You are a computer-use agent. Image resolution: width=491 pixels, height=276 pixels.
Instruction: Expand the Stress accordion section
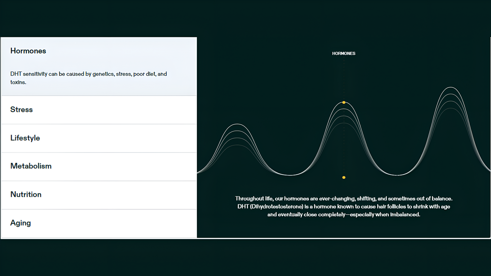click(x=22, y=110)
